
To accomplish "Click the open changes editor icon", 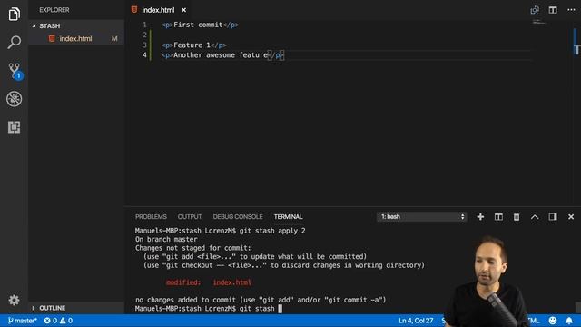I will [535, 10].
